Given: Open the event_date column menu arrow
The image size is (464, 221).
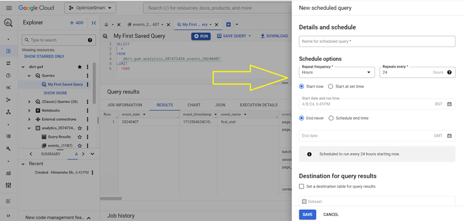Looking at the screenshot, I should point(144,114).
